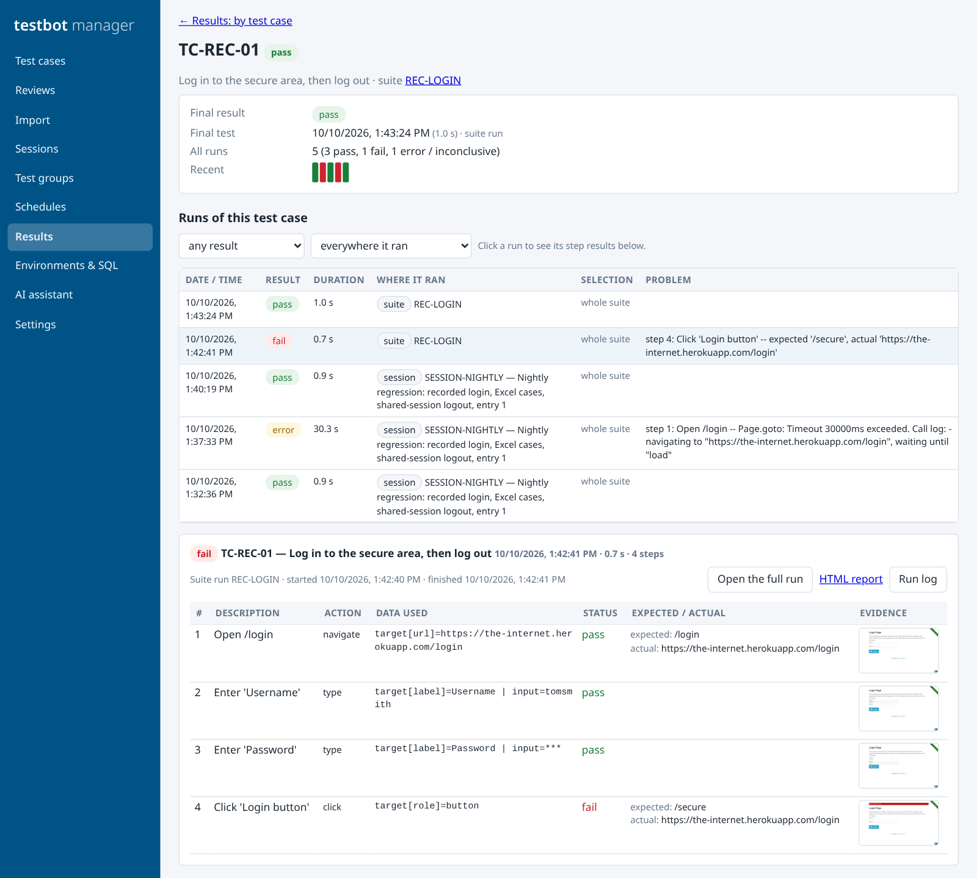This screenshot has height=878, width=977.
Task: Open the Test cases page in sidebar
Action: (80, 61)
